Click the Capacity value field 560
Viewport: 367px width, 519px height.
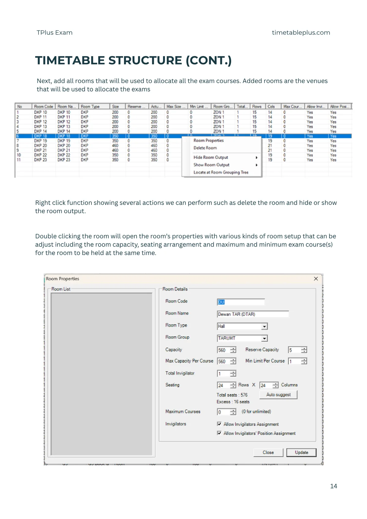(224, 350)
